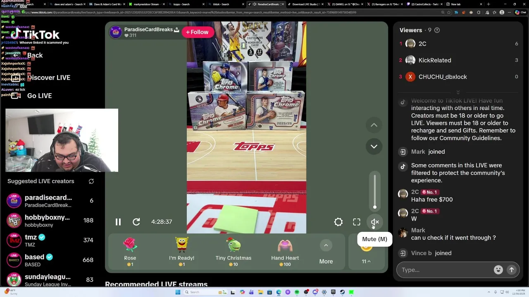Select viewer CHUCHU_dbxlock in ranking
The height and width of the screenshot is (297, 529).
(x=458, y=77)
